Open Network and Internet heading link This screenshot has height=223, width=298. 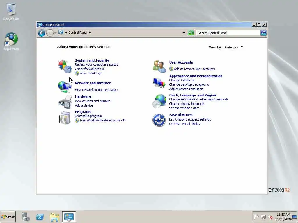[x=93, y=83]
